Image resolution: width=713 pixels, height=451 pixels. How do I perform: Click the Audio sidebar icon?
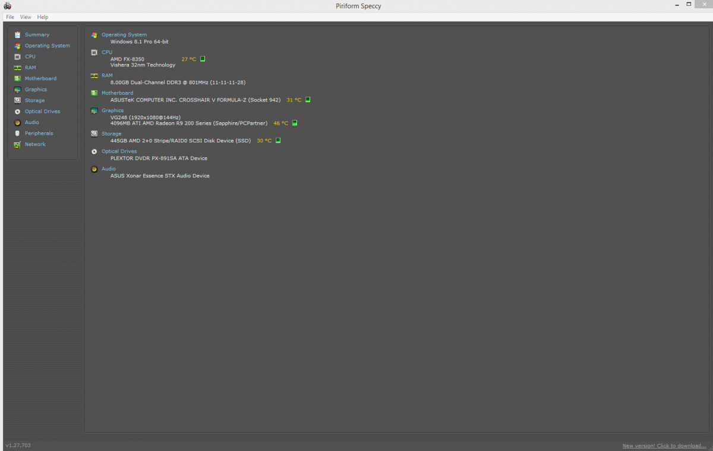click(x=17, y=122)
